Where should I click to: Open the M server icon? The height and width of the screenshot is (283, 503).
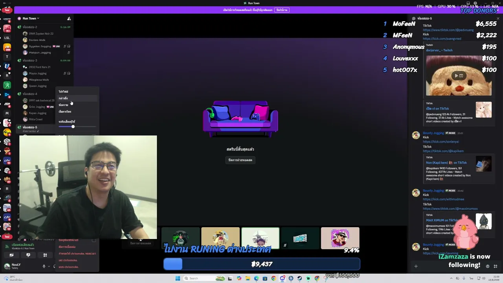(x=7, y=113)
